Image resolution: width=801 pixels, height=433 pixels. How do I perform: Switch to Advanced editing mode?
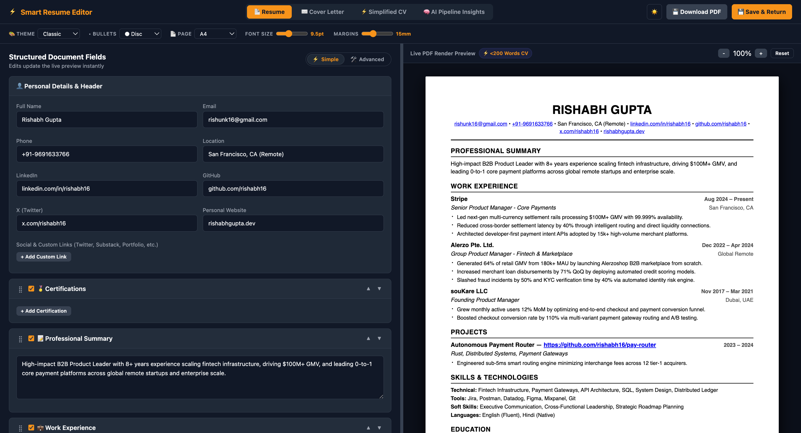[x=367, y=59]
